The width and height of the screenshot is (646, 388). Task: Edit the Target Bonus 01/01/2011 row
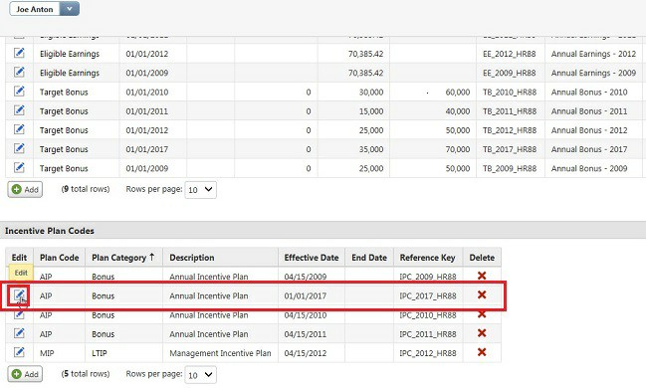coord(19,110)
